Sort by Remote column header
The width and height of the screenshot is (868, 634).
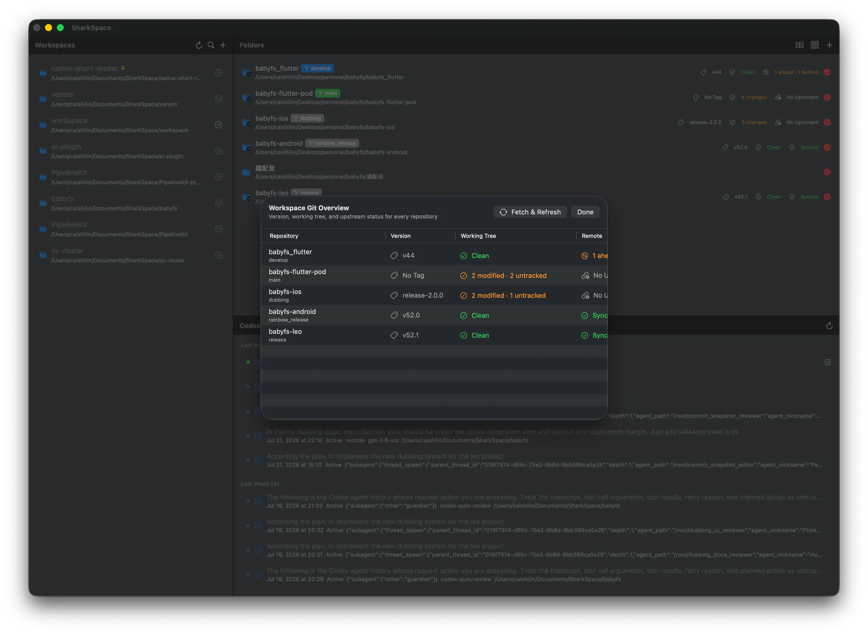592,236
